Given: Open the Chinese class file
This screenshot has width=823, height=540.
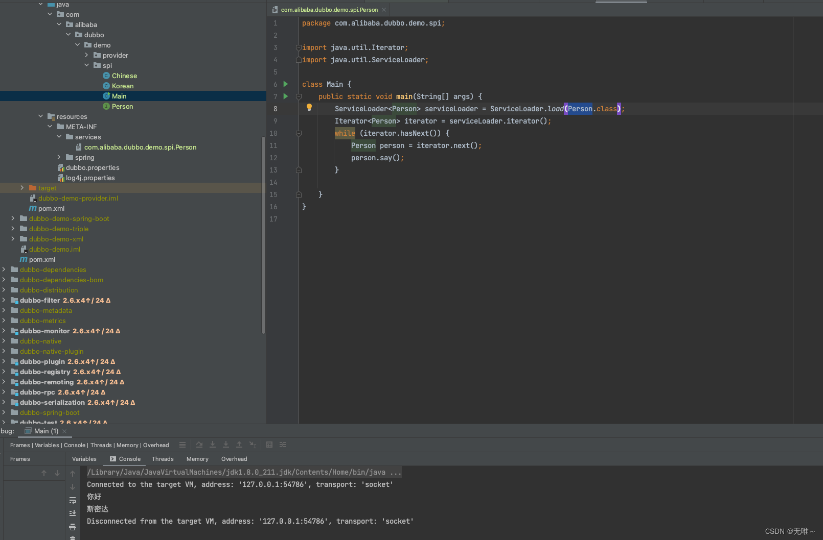Looking at the screenshot, I should (124, 76).
